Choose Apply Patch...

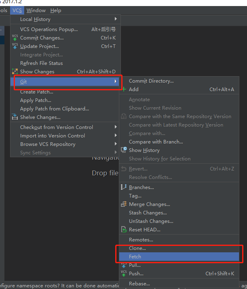(x=65, y=100)
